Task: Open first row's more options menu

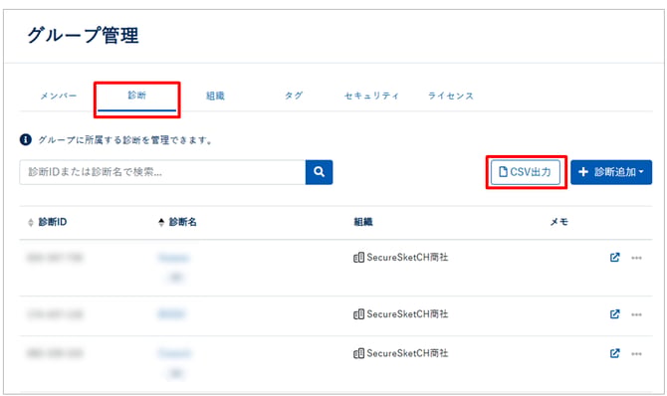Action: click(x=636, y=258)
